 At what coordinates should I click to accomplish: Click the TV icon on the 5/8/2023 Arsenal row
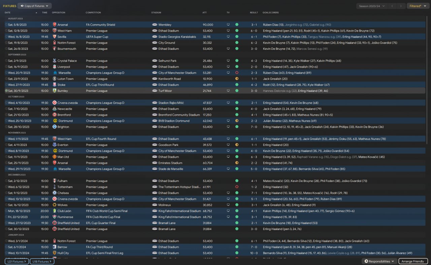tap(228, 25)
